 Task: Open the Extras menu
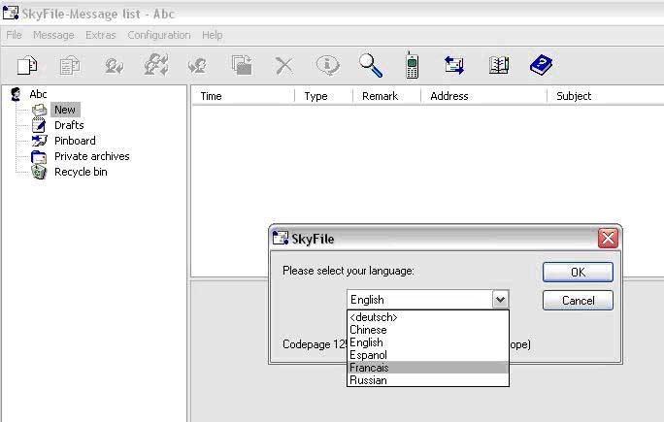[100, 35]
